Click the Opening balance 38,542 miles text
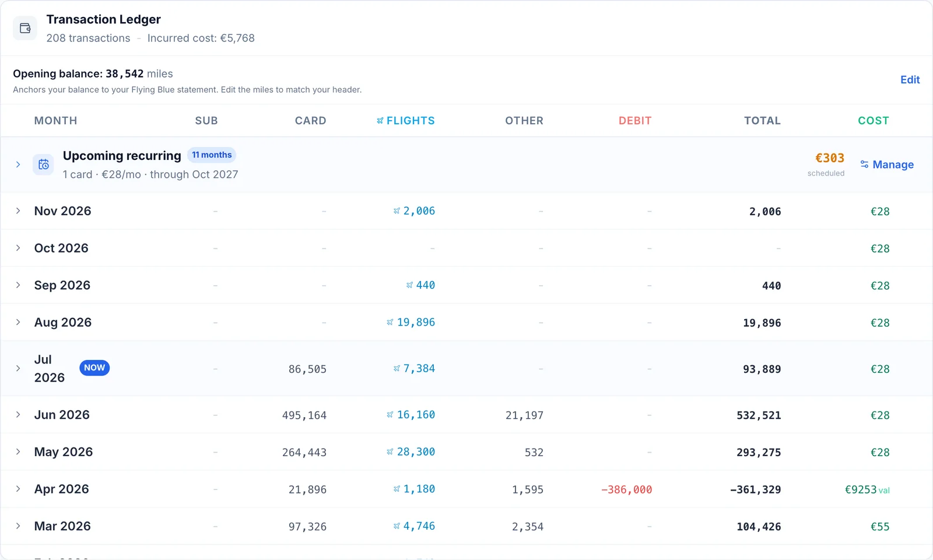The image size is (933, 560). pos(93,74)
